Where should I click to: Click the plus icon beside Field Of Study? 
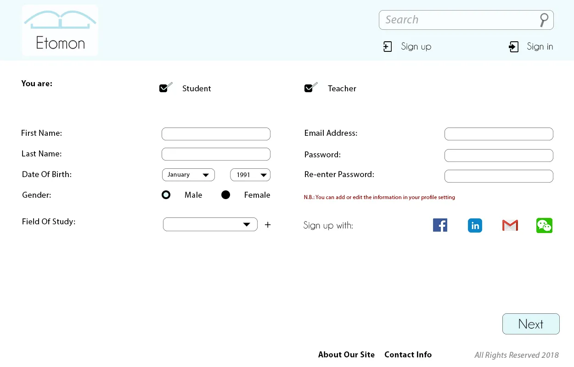point(268,225)
